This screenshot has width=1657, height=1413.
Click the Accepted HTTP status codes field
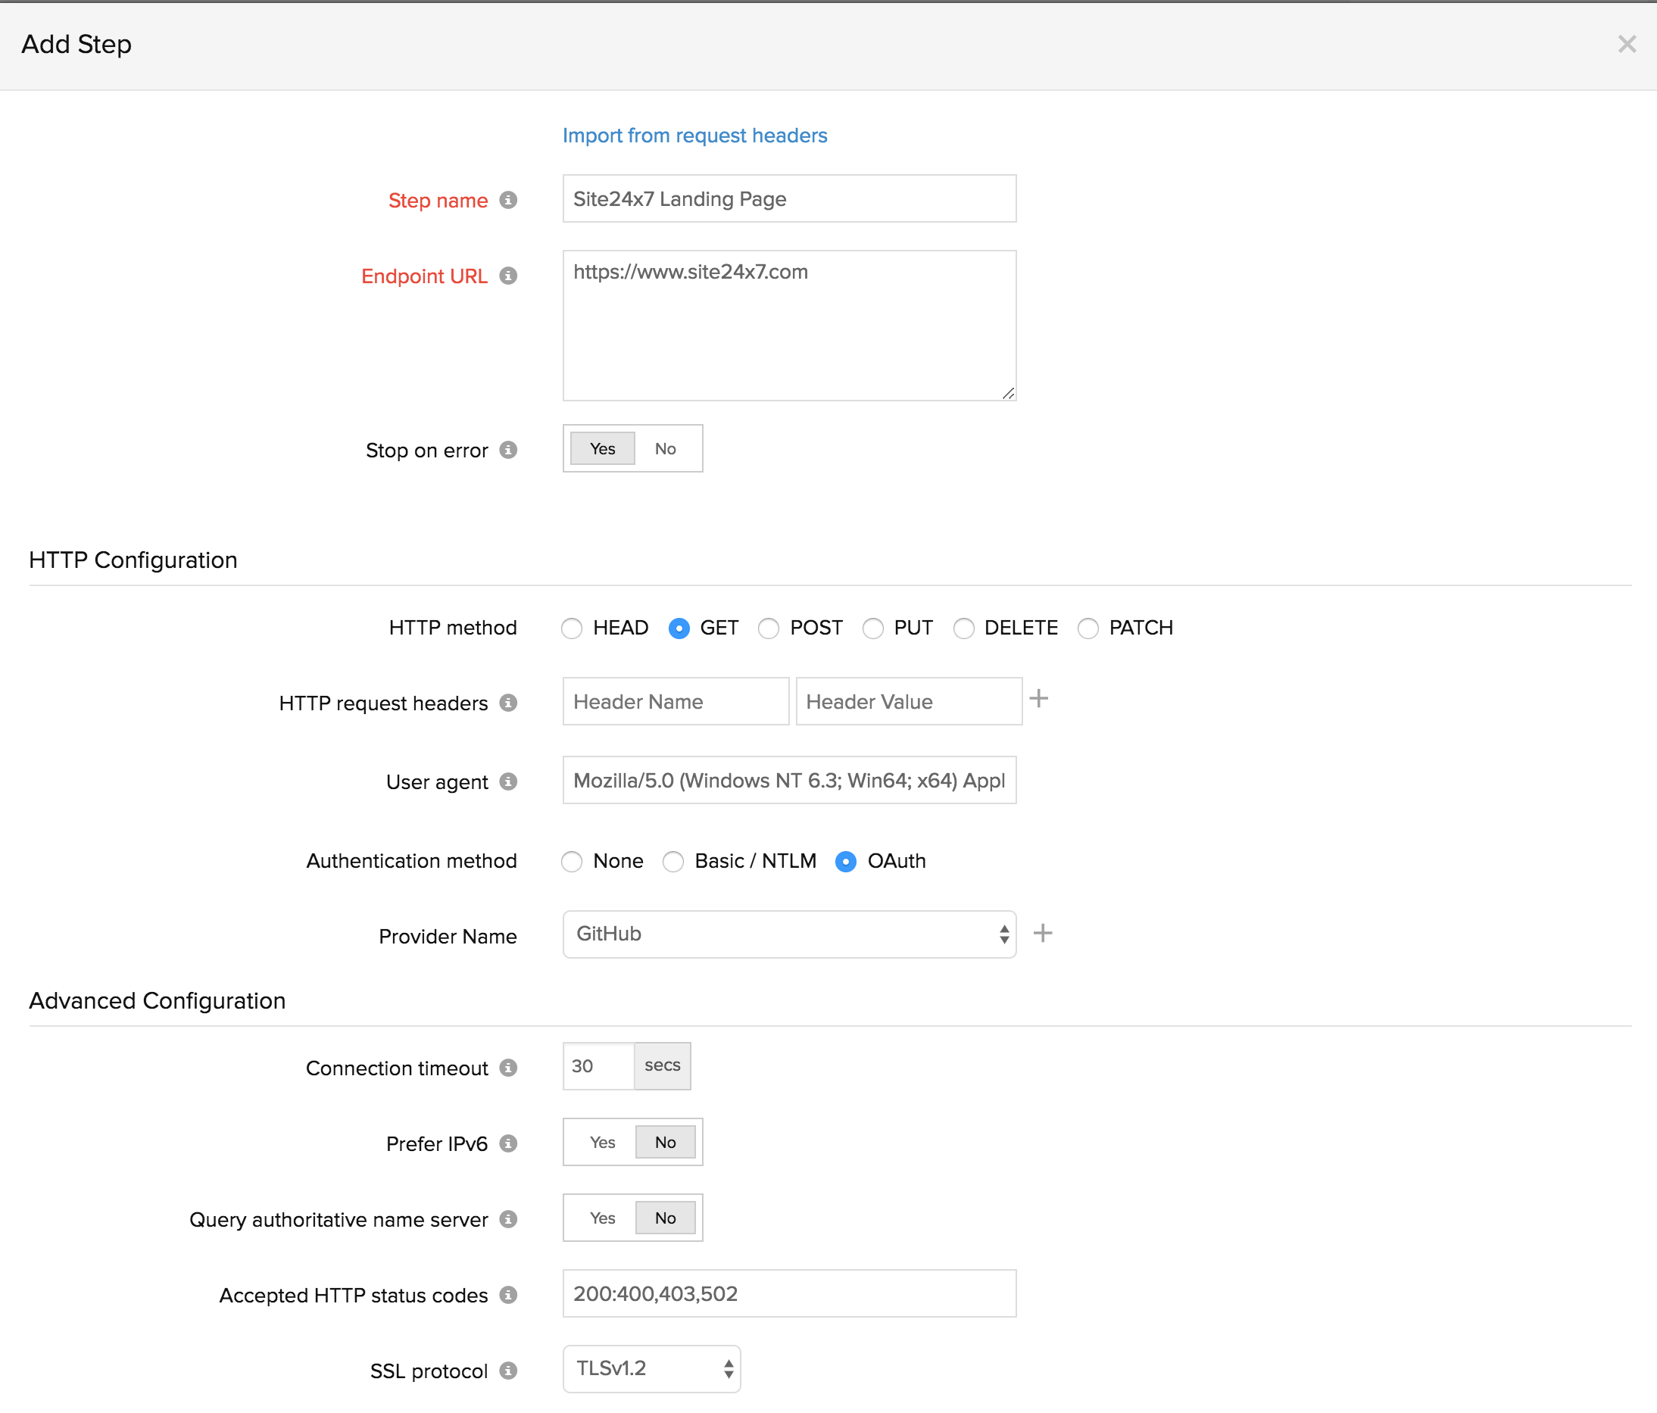coord(788,1294)
